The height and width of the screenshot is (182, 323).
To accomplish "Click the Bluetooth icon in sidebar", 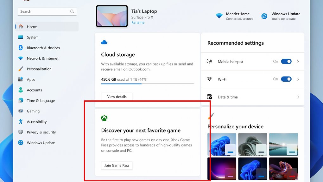I will pos(21,48).
